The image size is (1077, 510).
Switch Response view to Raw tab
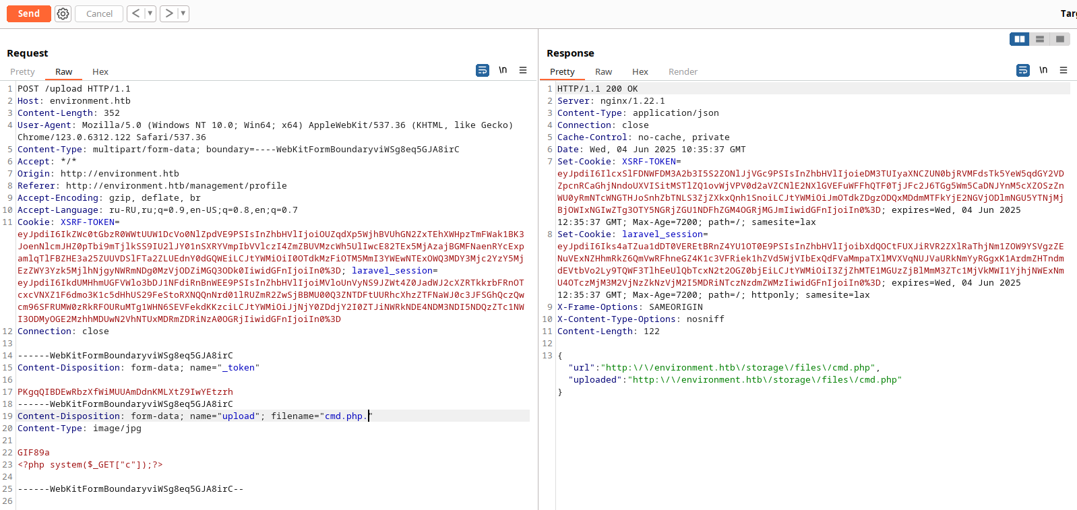[603, 71]
